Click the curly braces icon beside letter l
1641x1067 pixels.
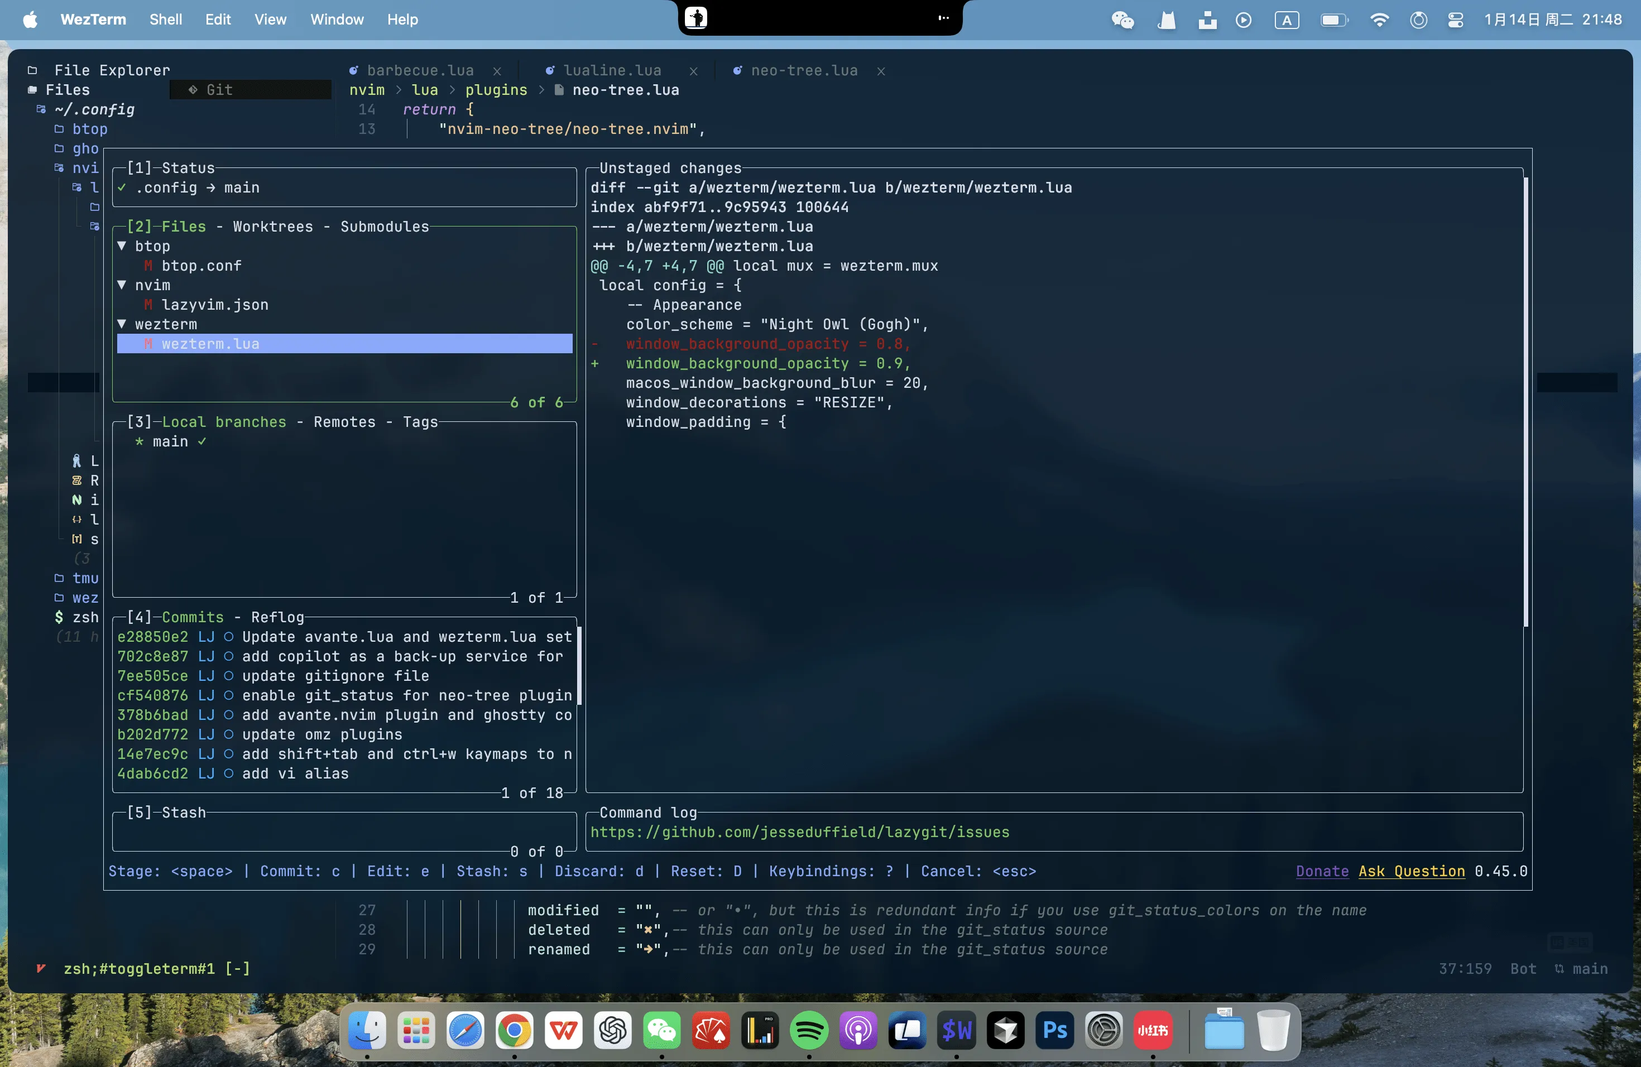[77, 520]
